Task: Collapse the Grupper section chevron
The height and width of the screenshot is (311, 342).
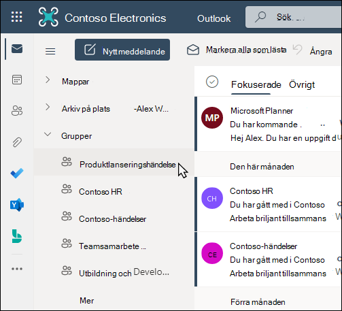Action: 48,134
